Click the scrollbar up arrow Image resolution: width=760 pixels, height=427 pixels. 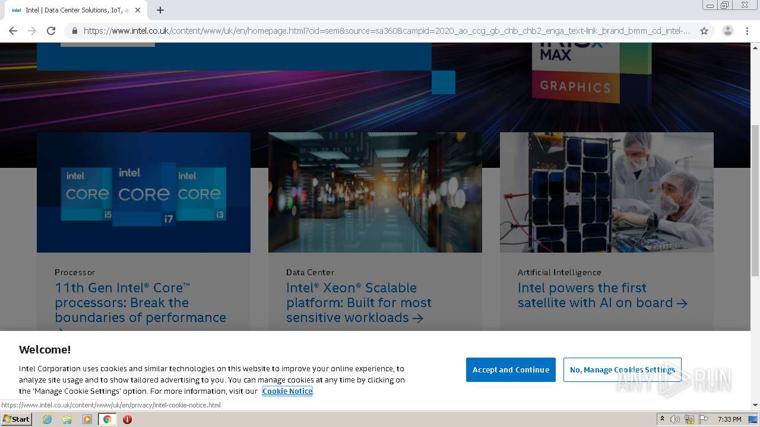click(x=755, y=47)
